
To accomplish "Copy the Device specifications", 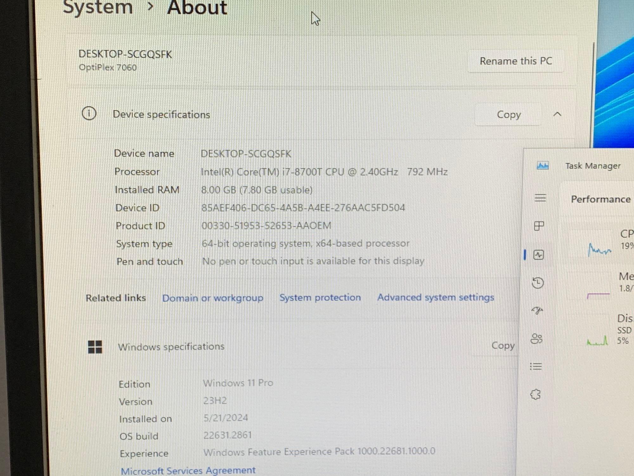I will click(x=508, y=115).
